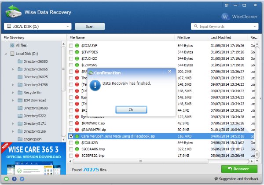The image size is (264, 185).
Task: Click the directory tree scroll down arrow
Action: pos(63,139)
